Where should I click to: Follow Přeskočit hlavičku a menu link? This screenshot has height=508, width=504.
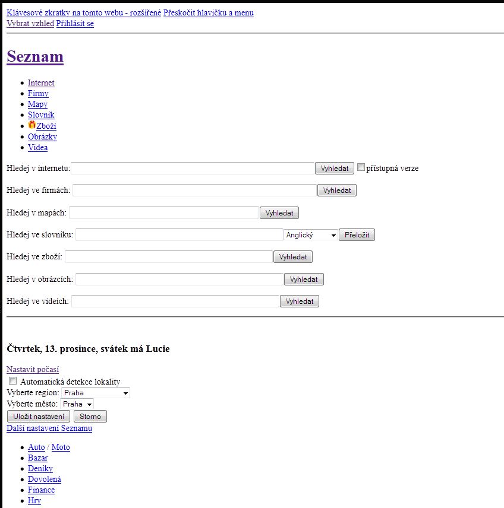(x=209, y=12)
